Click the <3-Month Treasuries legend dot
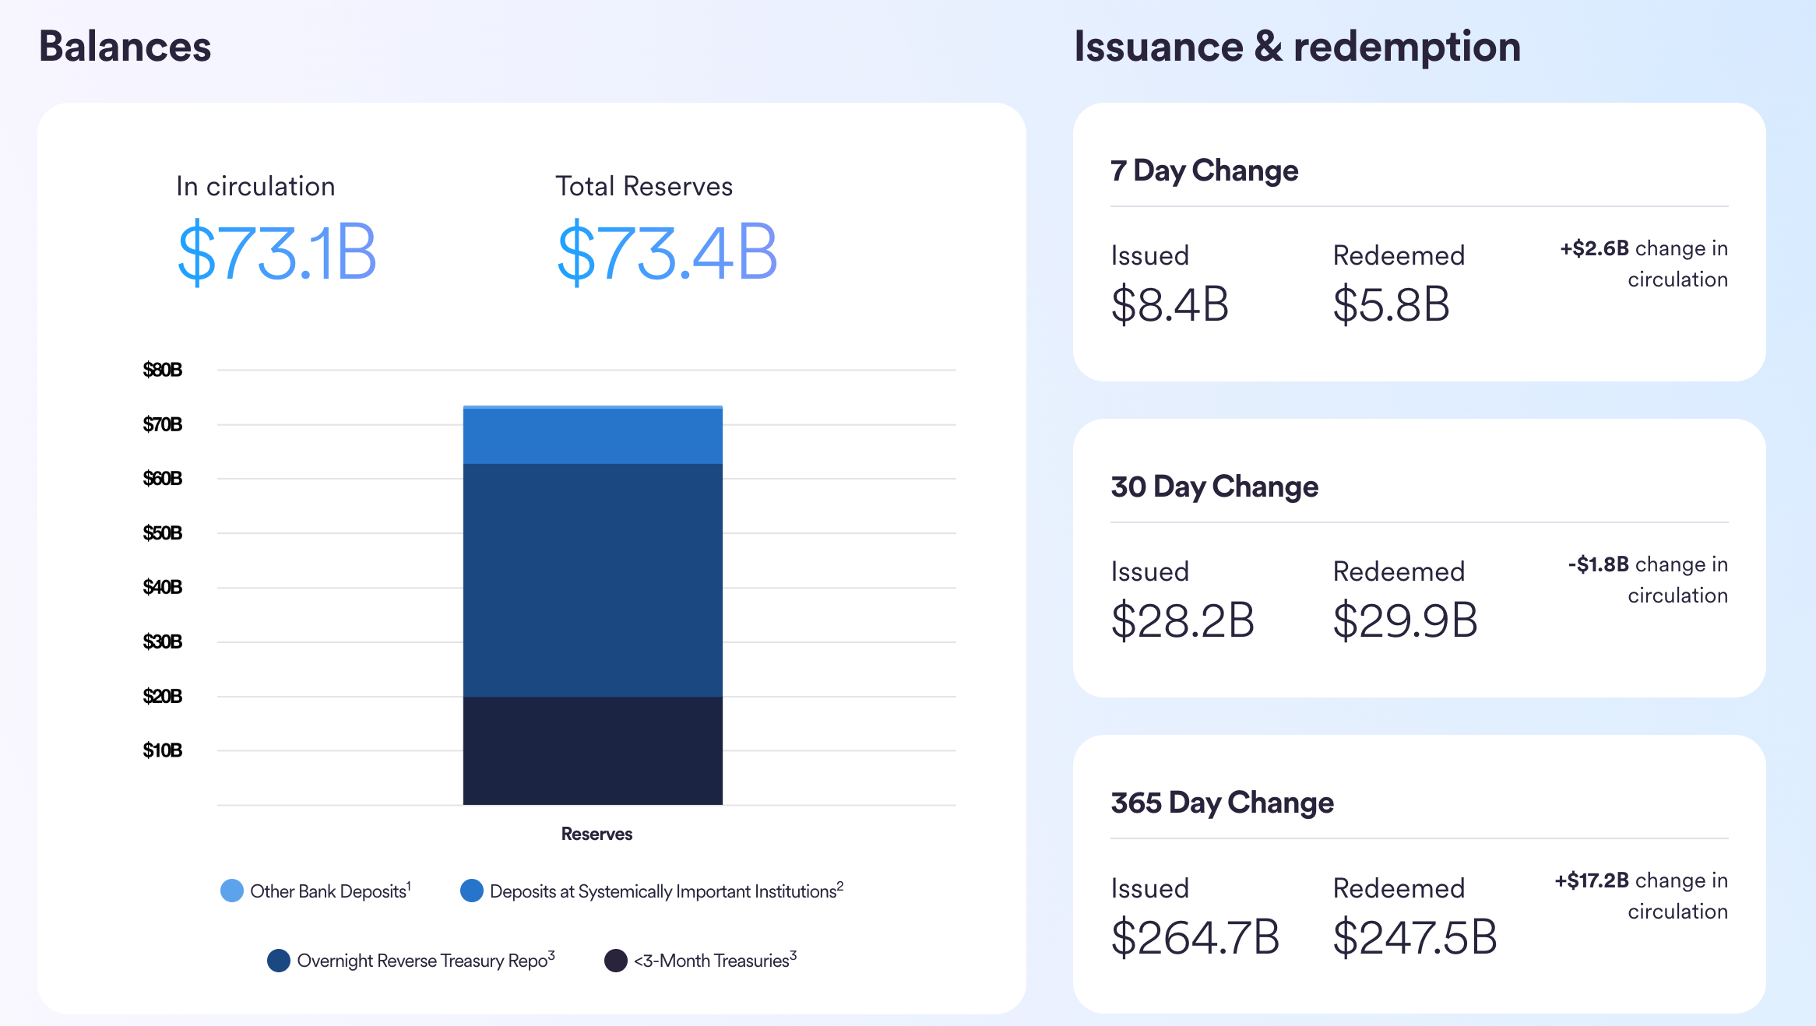Screen dimensions: 1816x1026 click(616, 960)
